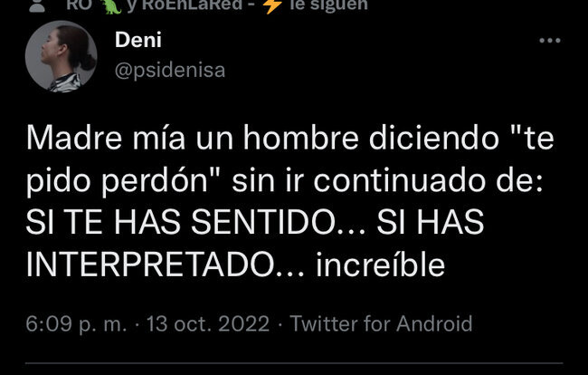588x375 pixels.
Task: Click the divider line below the timestamp
Action: tap(294, 363)
